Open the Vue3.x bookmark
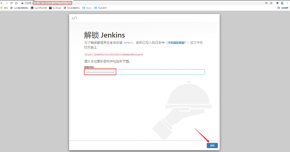Image resolution: width=290 pixels, height=152 pixels. 87,8
